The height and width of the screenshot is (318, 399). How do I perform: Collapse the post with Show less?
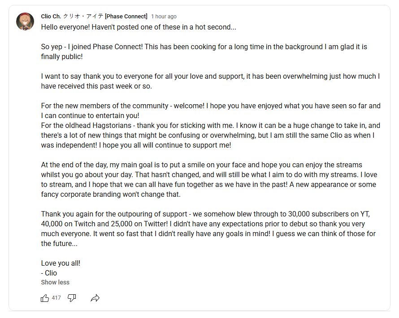pos(55,282)
